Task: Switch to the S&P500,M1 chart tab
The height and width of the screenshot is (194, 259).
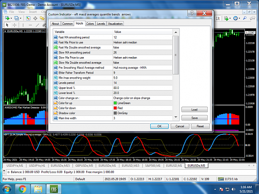Action: click(152, 165)
